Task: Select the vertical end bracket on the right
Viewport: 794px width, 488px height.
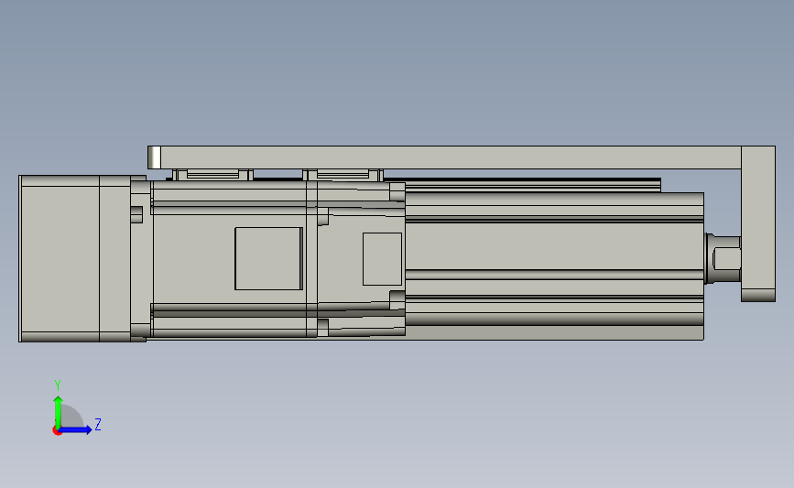Action: [758, 223]
